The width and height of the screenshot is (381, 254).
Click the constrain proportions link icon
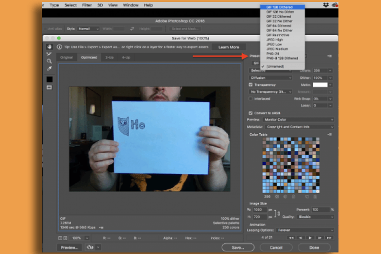point(279,213)
